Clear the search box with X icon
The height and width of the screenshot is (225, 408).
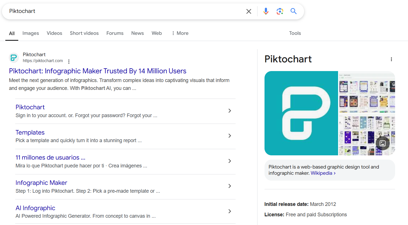(249, 11)
